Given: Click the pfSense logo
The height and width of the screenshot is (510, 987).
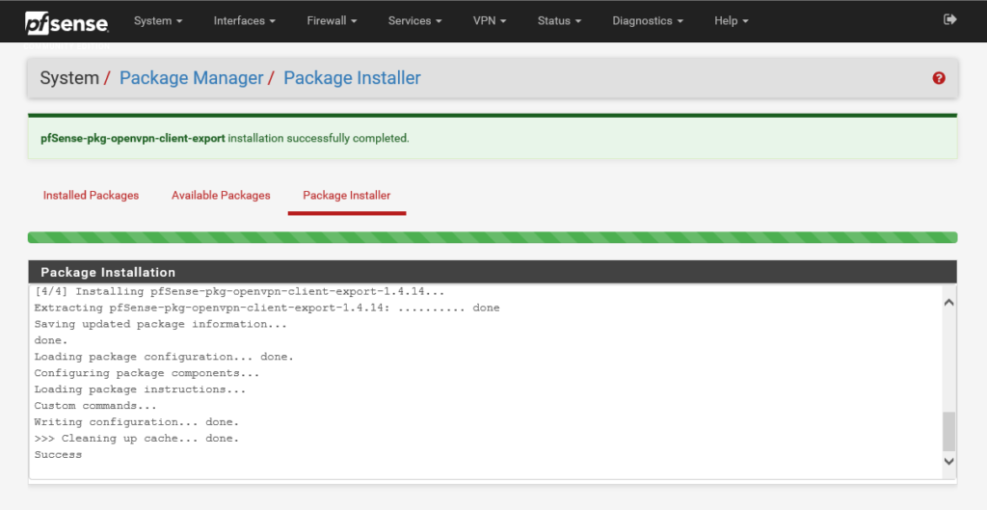Looking at the screenshot, I should point(67,23).
